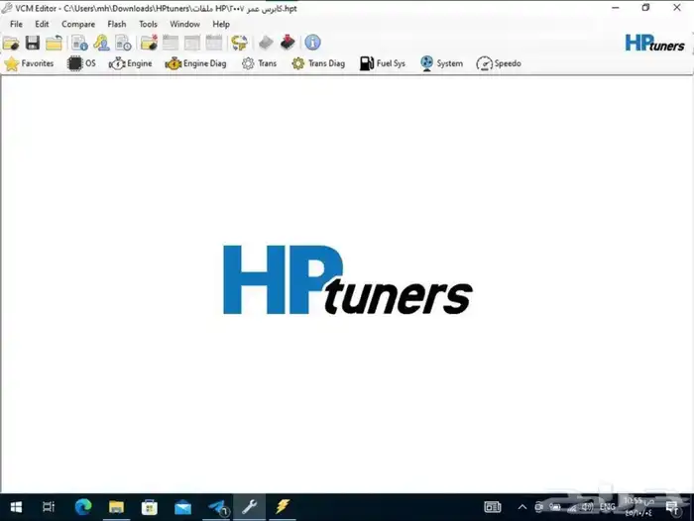Open the Speedo gauge section
The image size is (694, 521).
click(498, 63)
